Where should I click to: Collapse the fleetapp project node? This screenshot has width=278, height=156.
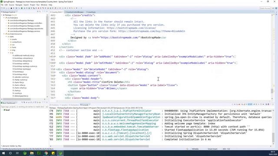pyautogui.click(x=2, y=15)
